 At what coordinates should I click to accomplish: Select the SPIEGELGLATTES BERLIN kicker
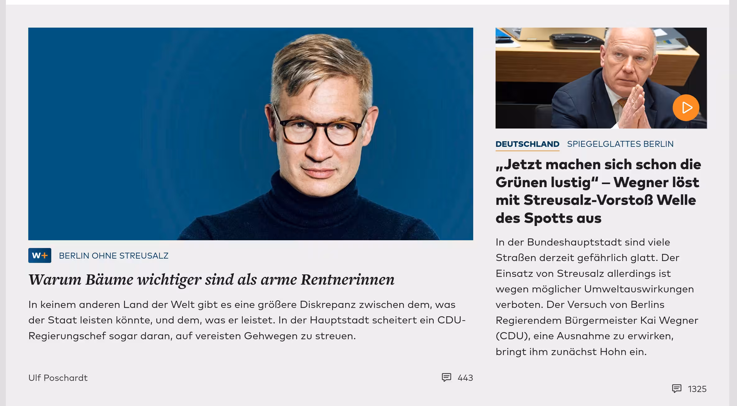click(620, 144)
